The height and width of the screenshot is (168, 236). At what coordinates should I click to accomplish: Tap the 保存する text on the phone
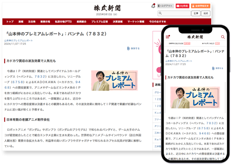coord(219,68)
